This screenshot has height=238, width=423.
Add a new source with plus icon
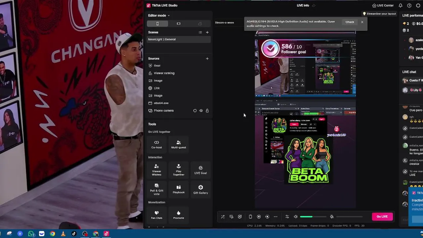(207, 59)
